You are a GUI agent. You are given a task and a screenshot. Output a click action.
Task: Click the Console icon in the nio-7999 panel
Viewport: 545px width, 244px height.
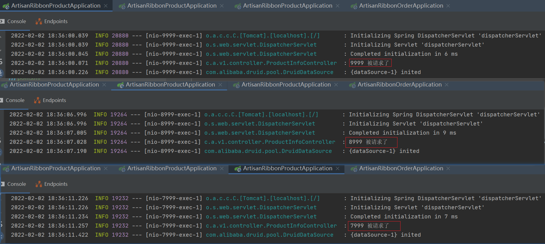click(x=2, y=184)
